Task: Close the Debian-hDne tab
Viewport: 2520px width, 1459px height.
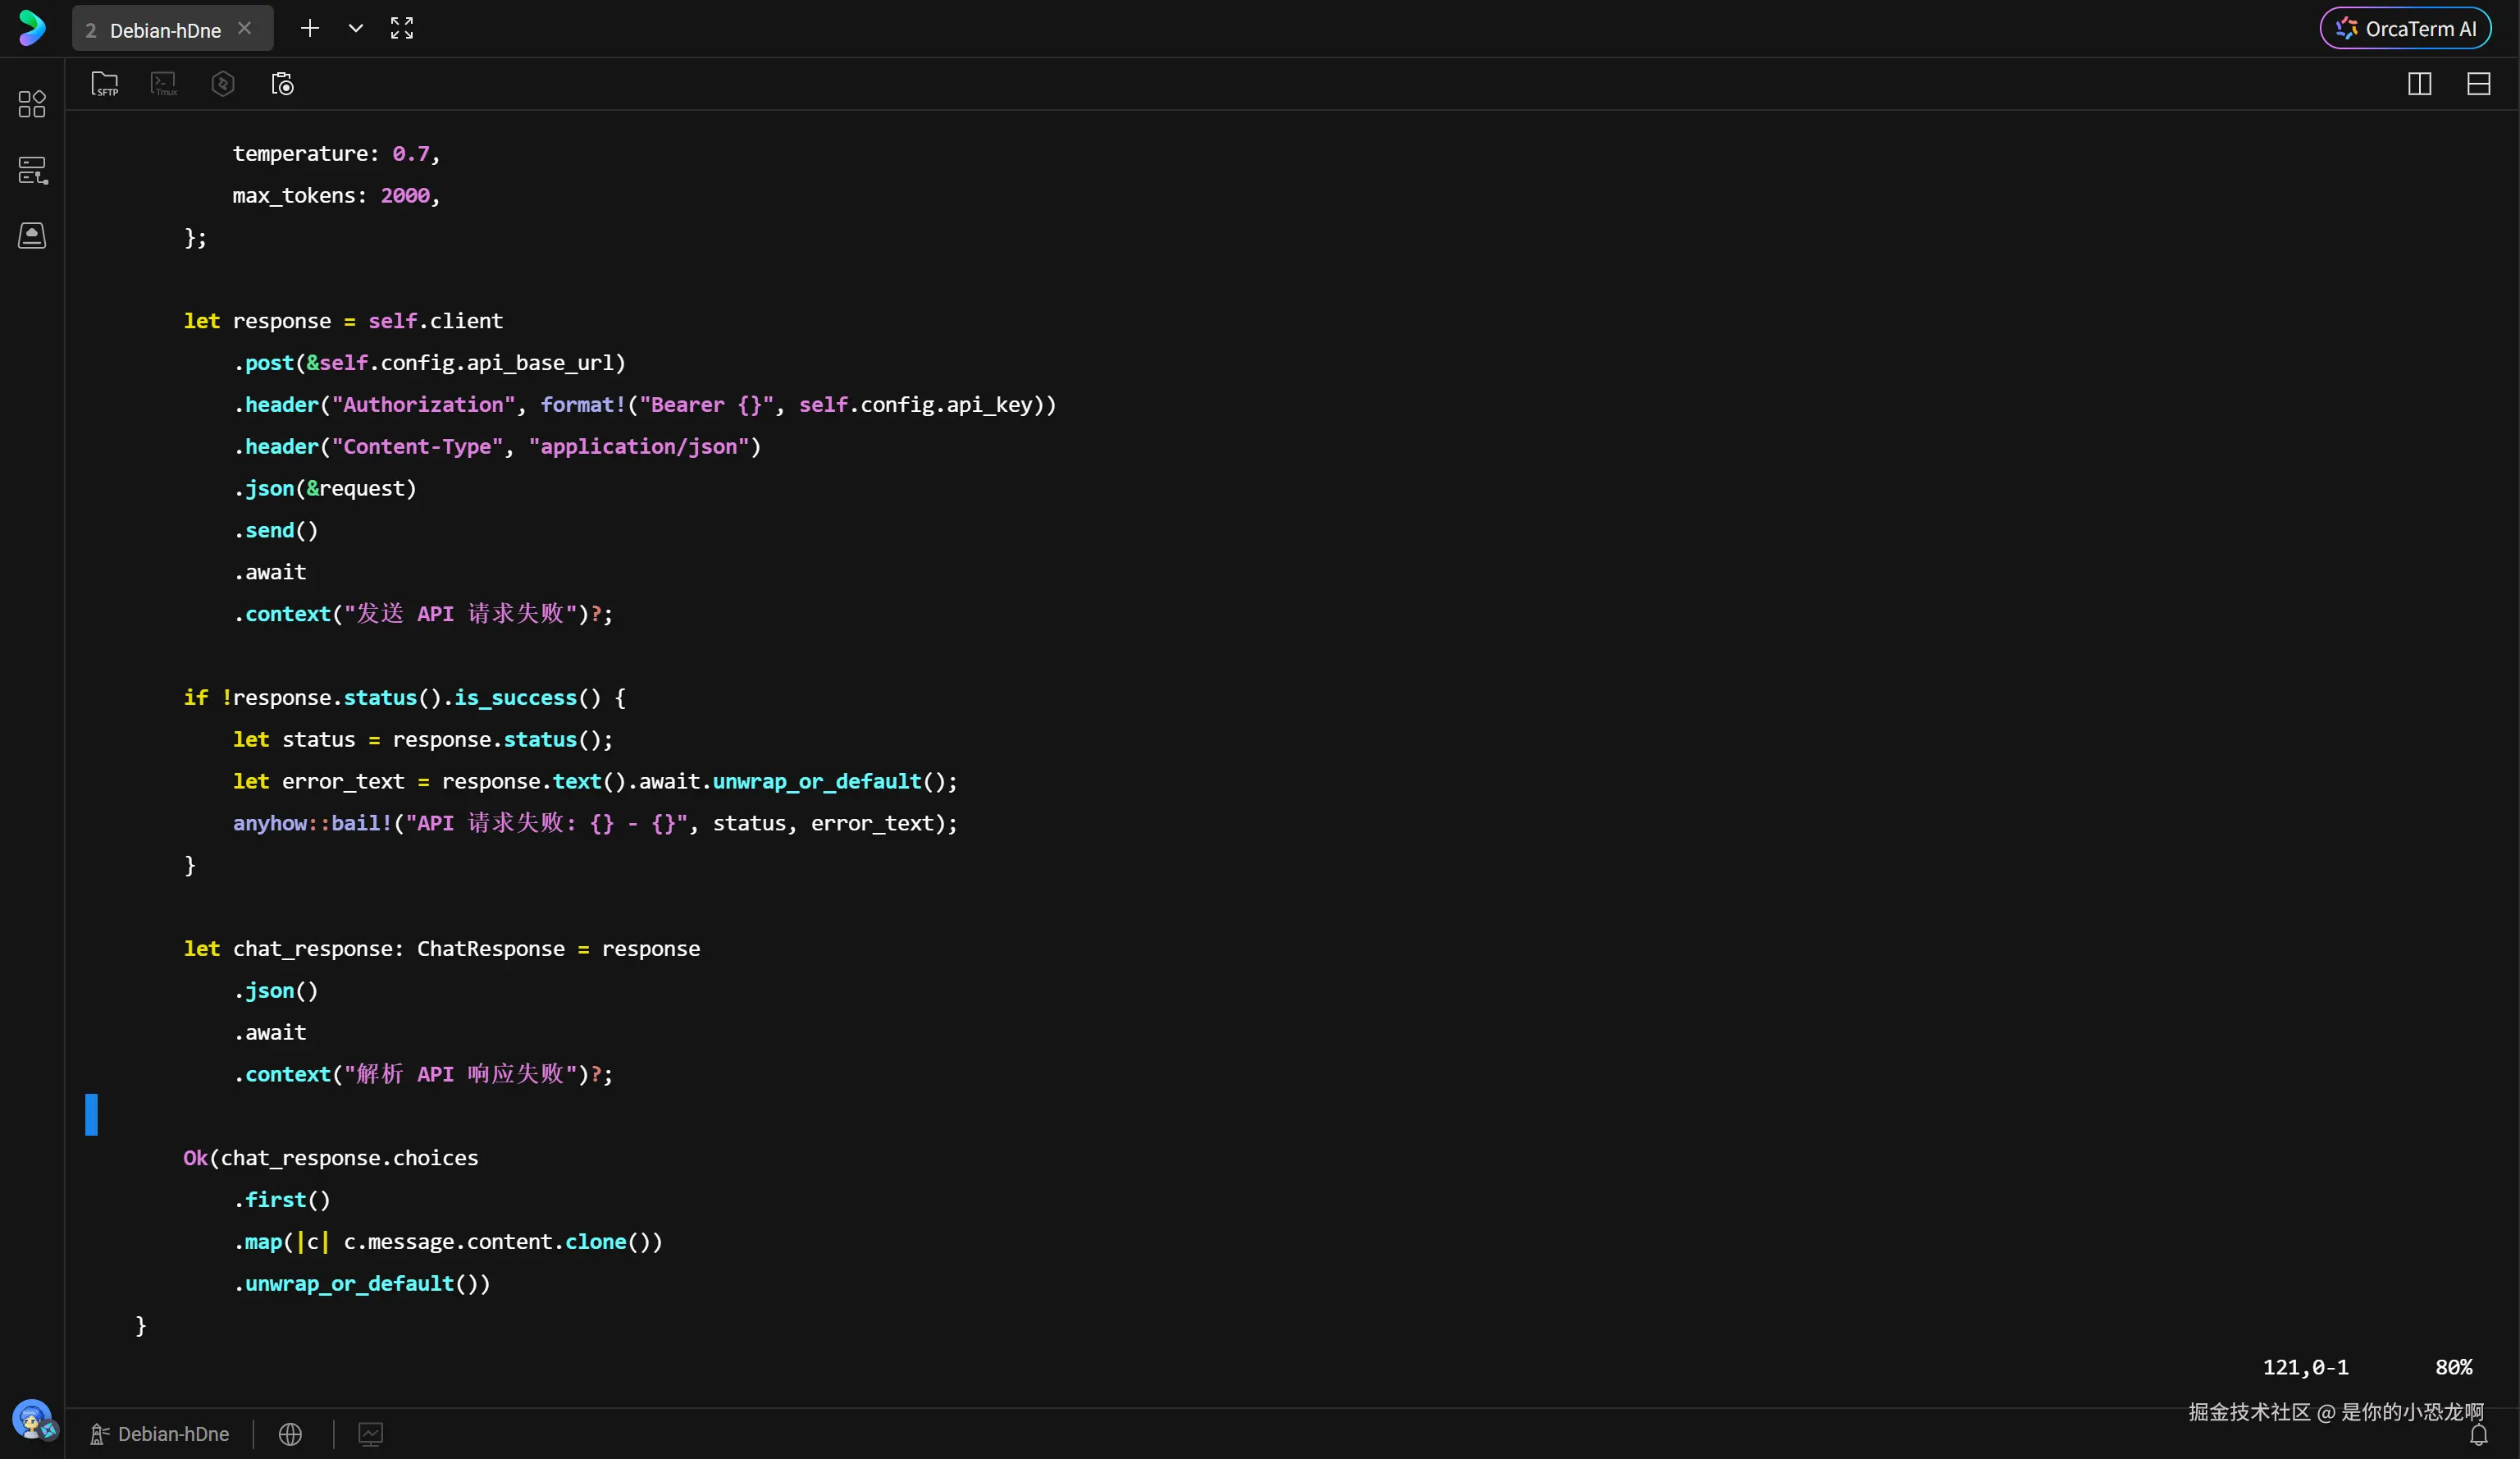Action: point(244,28)
